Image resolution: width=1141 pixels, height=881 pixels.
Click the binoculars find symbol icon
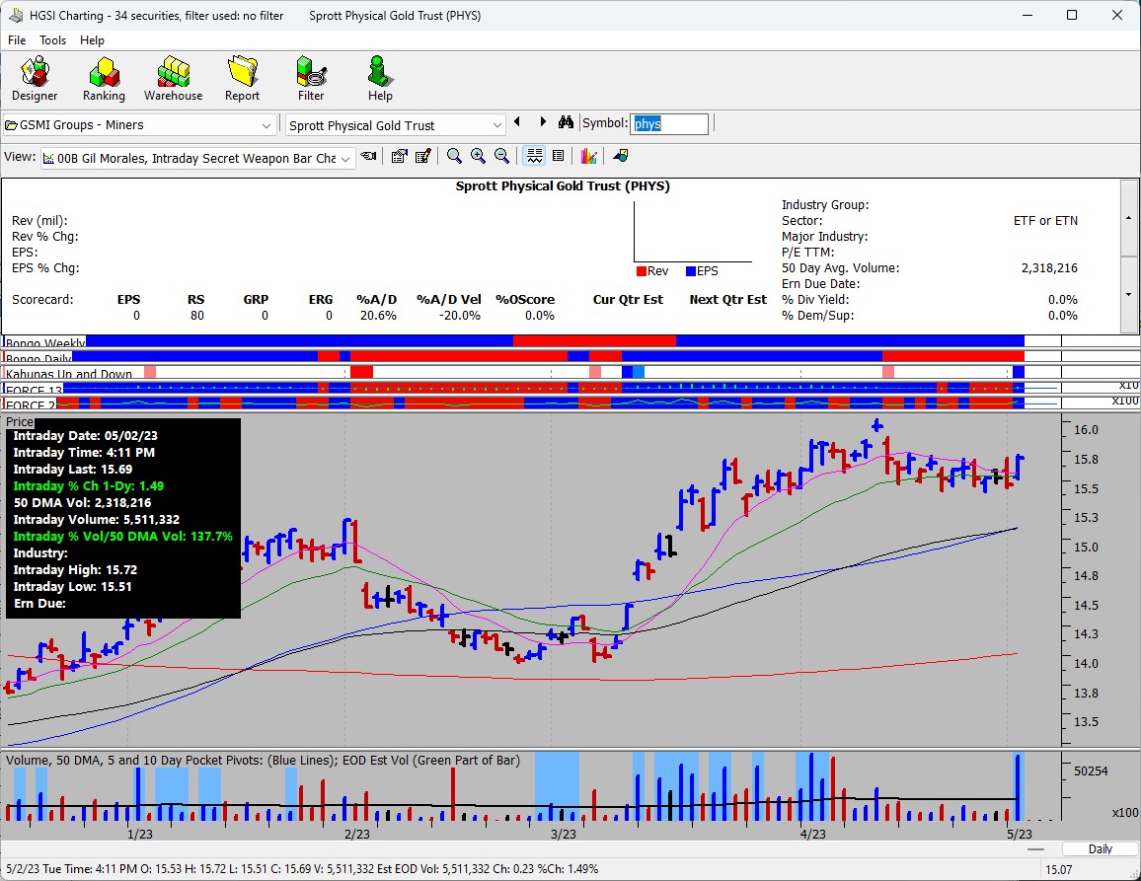[x=567, y=122]
